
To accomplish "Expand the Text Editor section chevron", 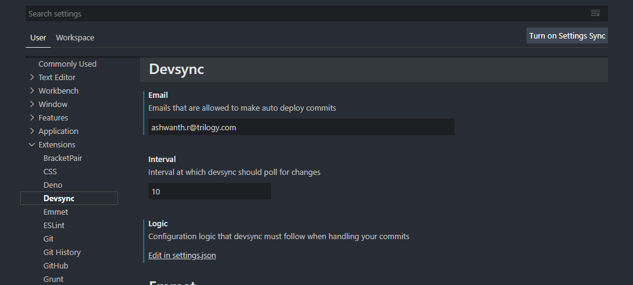I will 32,77.
